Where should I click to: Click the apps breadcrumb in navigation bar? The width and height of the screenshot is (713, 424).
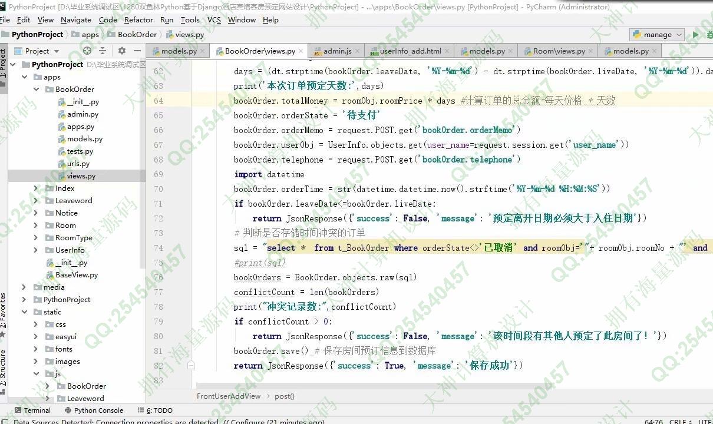(90, 35)
